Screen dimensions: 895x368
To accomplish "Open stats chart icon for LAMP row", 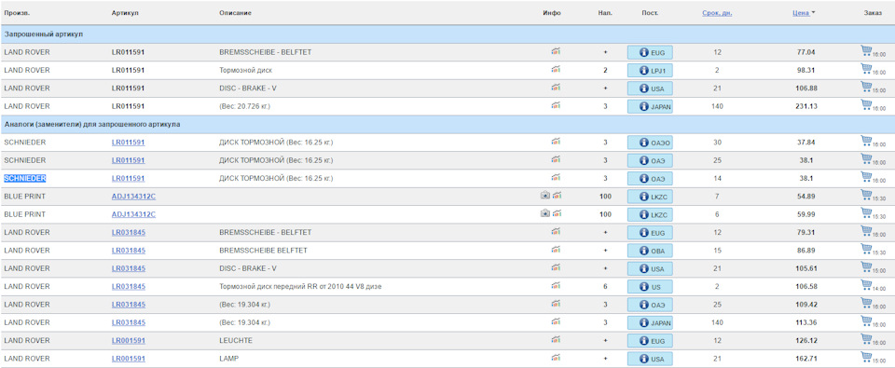I will pyautogui.click(x=556, y=359).
